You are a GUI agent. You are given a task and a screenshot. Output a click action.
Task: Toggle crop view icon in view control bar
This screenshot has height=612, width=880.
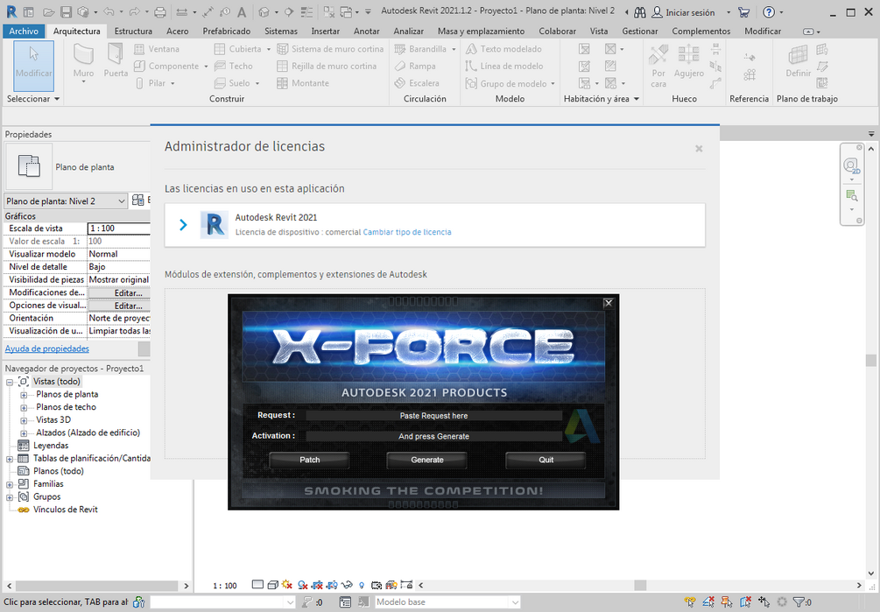point(318,585)
